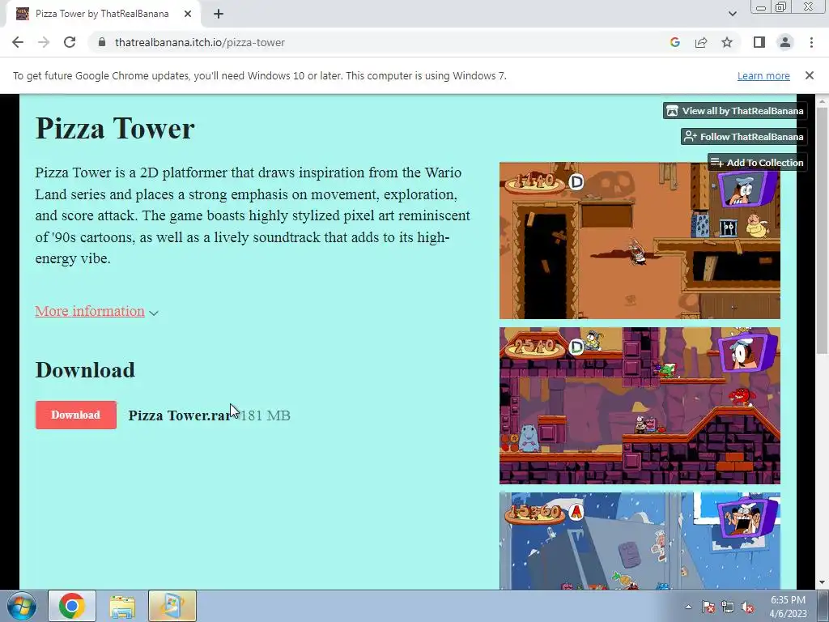Click the scrollbar up arrow
Image resolution: width=829 pixels, height=622 pixels.
click(x=822, y=100)
